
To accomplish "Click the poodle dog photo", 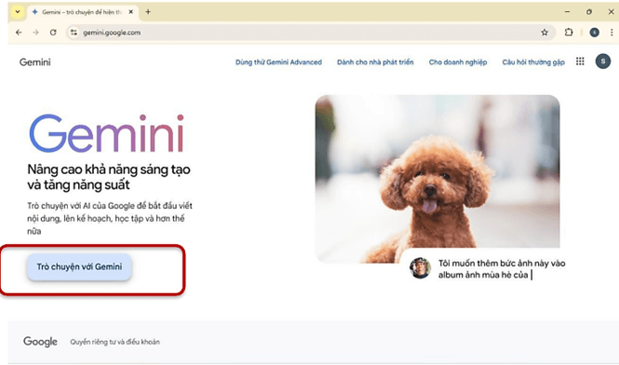I will pos(437,179).
